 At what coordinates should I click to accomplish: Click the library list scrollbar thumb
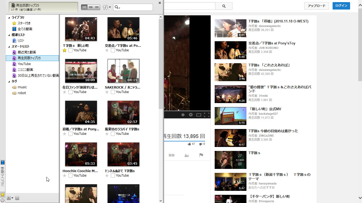click(161, 64)
